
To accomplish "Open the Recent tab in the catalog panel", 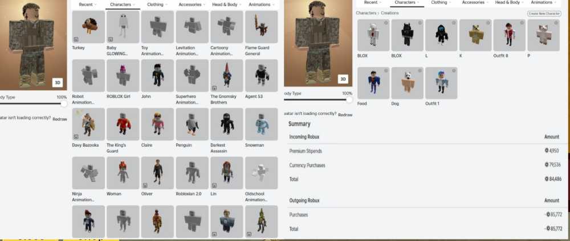I will [x=88, y=5].
